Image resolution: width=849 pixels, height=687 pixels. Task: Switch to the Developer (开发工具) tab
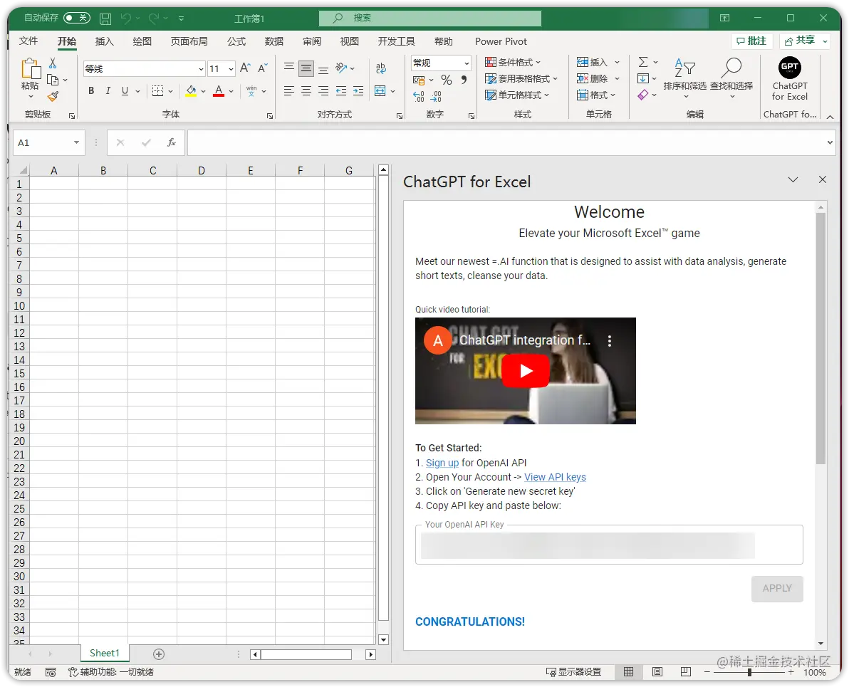pos(396,41)
